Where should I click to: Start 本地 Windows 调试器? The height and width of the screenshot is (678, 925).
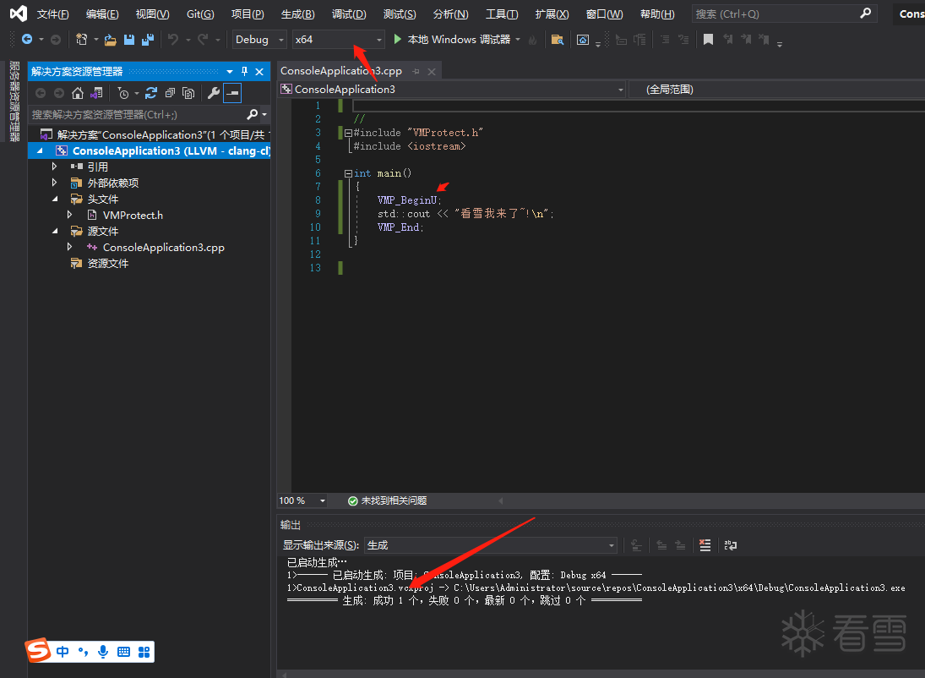452,40
